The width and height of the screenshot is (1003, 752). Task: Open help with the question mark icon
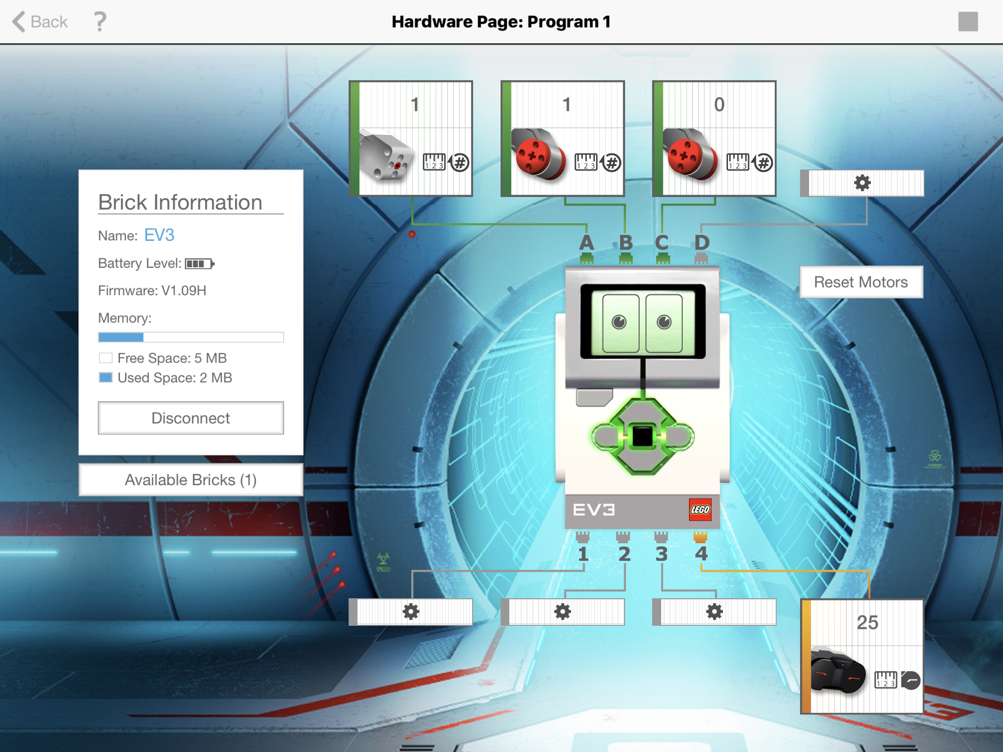click(x=100, y=22)
